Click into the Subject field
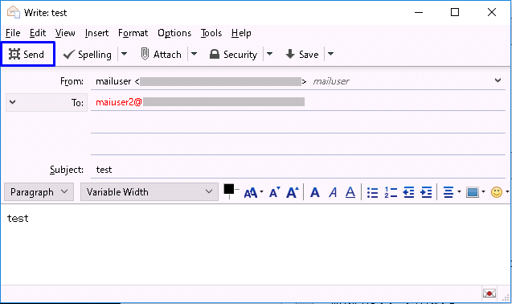Screen dimensions: 512x304 pyautogui.click(x=297, y=170)
